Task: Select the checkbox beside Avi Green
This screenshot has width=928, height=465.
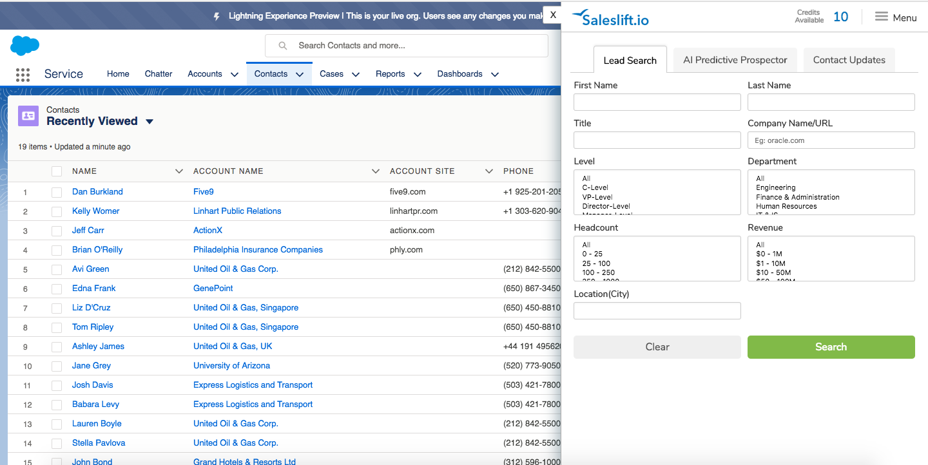Action: [56, 269]
